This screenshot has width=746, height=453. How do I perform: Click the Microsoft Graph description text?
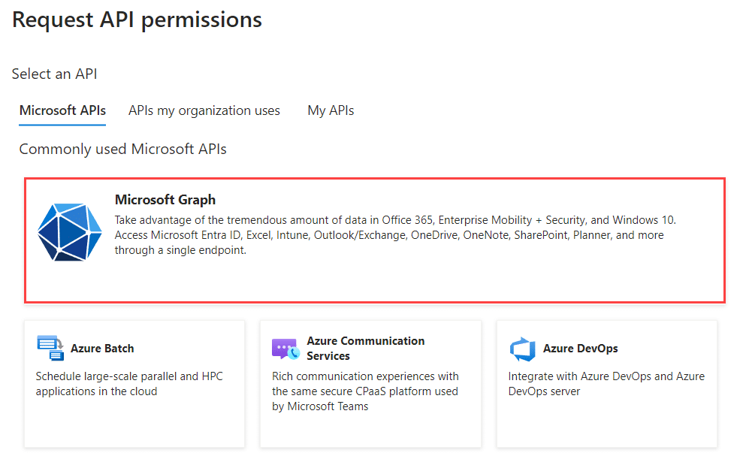[395, 235]
